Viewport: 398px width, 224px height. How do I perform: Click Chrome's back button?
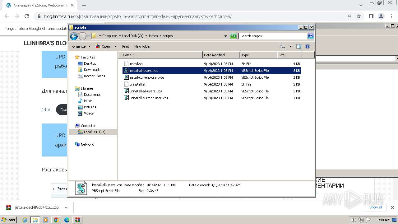7,16
